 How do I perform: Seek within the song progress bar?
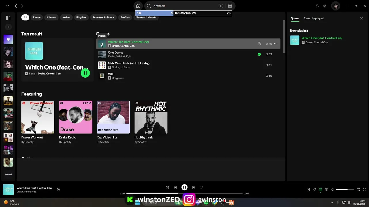point(184,193)
